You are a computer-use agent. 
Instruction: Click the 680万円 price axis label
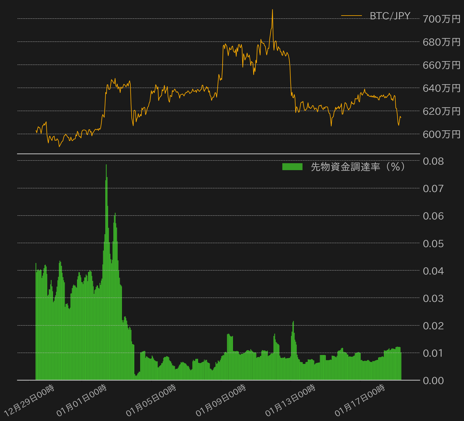tap(442, 42)
